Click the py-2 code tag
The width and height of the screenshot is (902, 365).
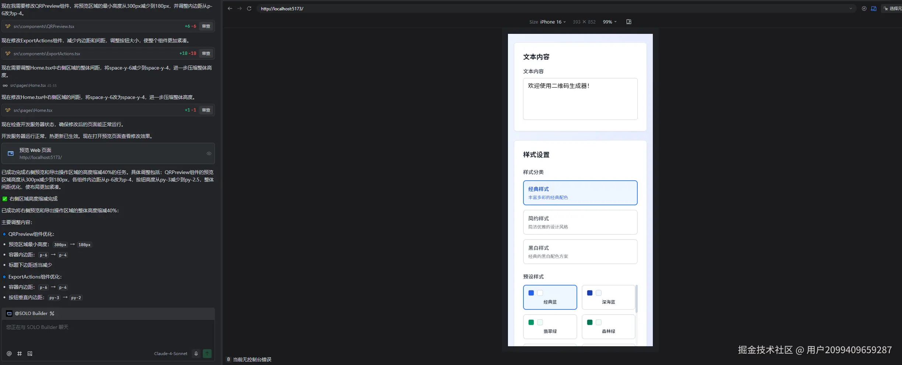click(76, 298)
